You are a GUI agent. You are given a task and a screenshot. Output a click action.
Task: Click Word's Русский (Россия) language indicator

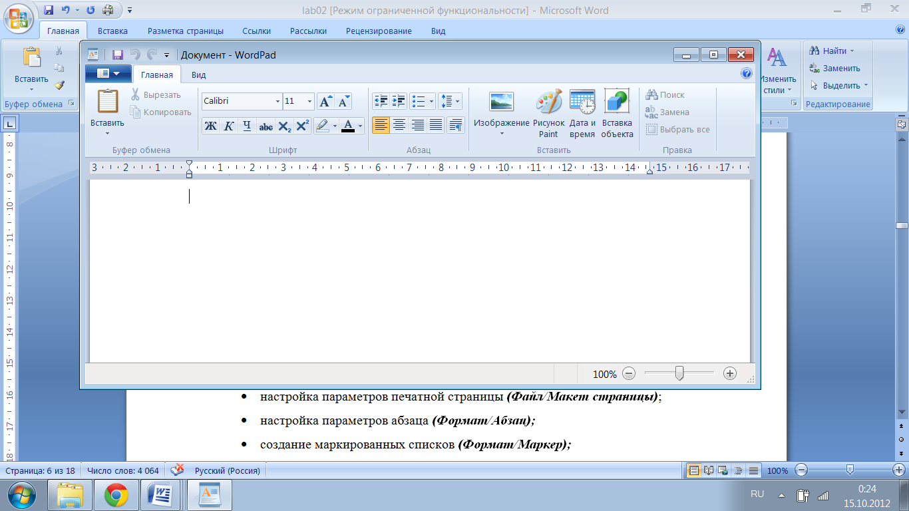point(227,470)
